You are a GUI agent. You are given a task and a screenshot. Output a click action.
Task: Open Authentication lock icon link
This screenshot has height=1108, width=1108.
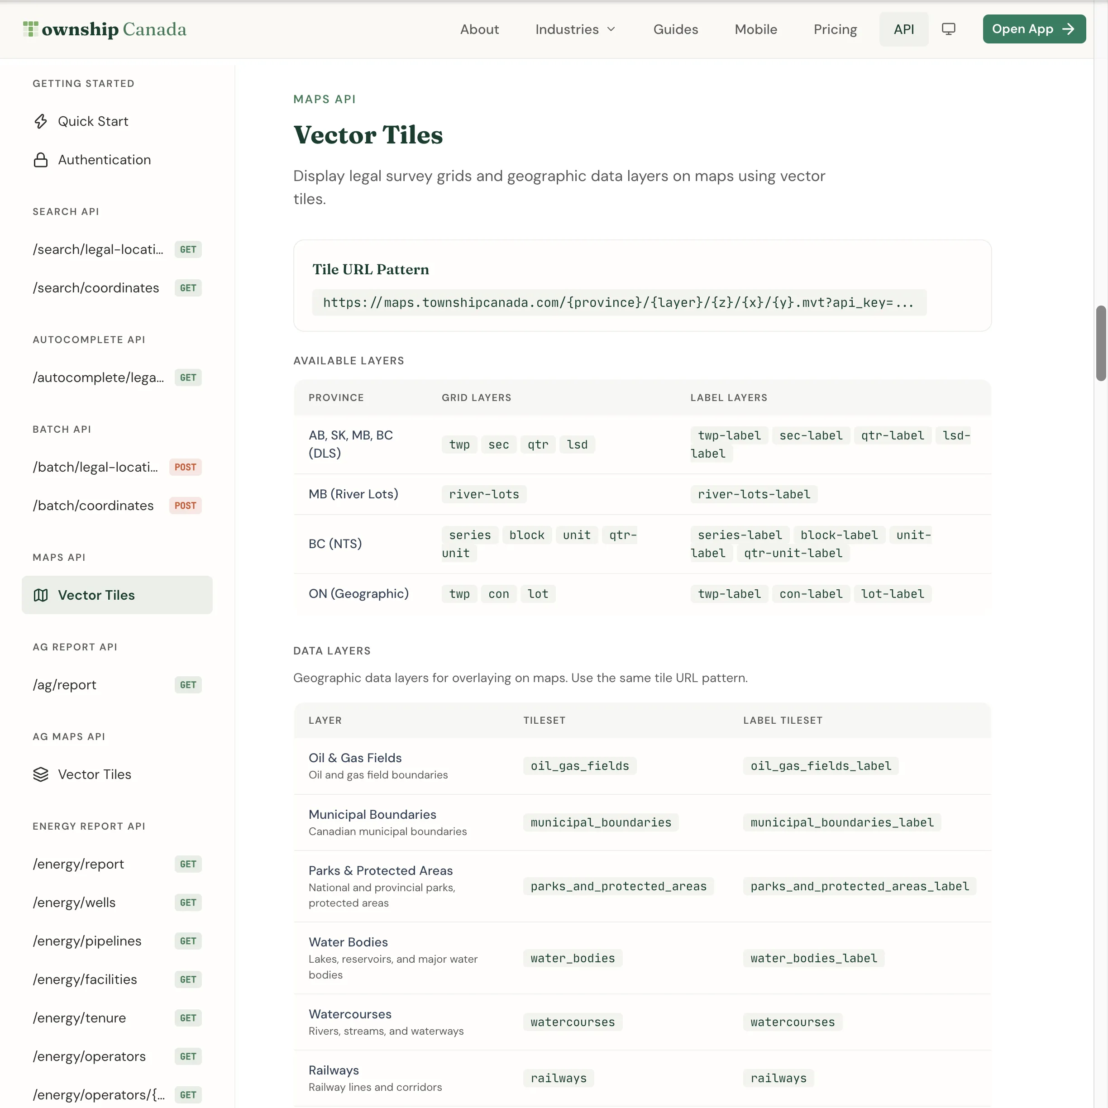tap(41, 159)
